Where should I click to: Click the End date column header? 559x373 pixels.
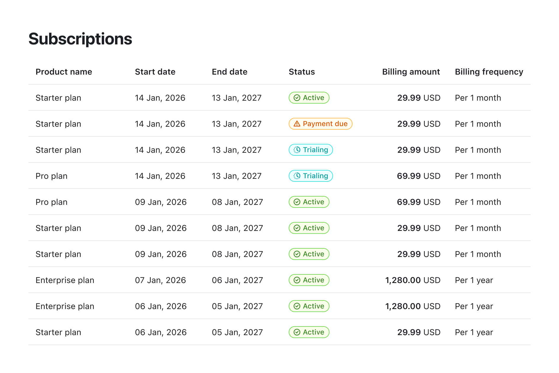[230, 72]
